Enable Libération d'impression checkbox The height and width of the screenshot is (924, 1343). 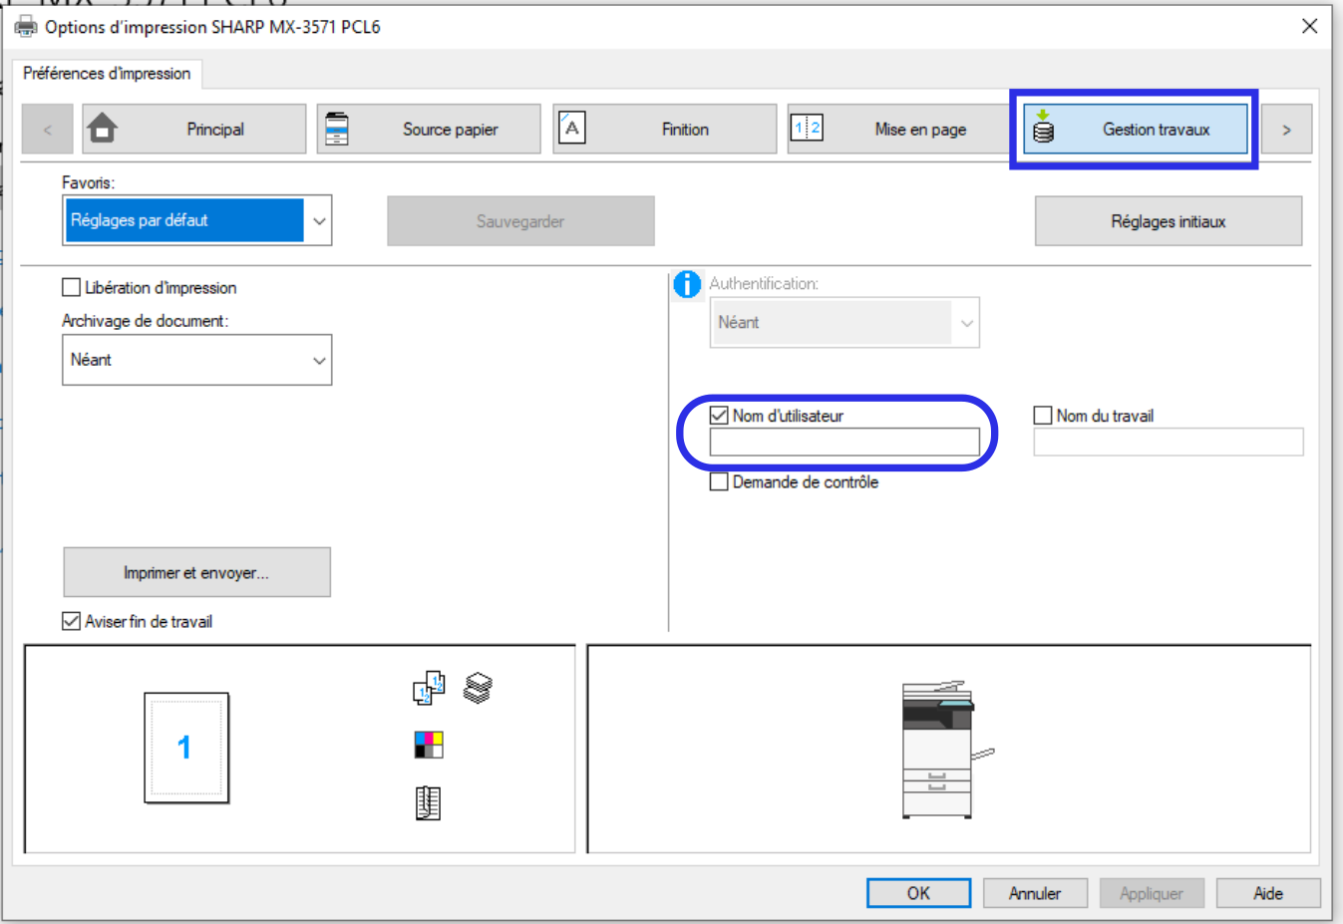point(71,288)
